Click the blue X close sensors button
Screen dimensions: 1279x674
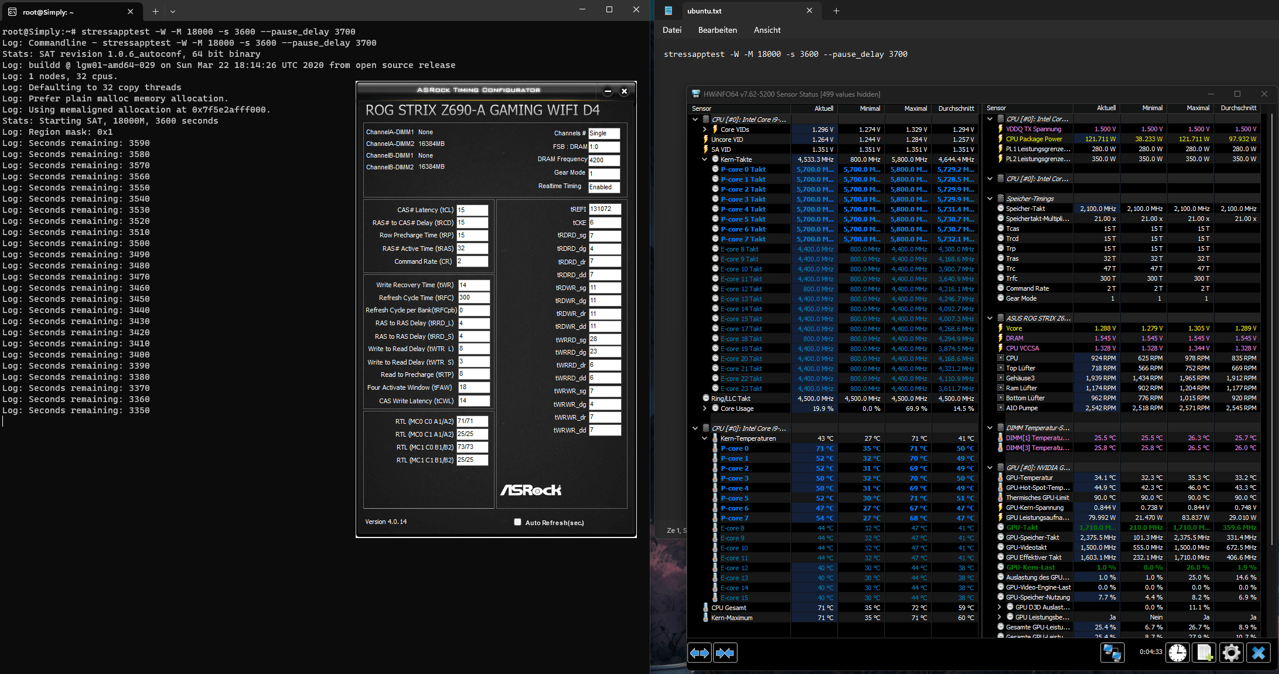(1258, 652)
